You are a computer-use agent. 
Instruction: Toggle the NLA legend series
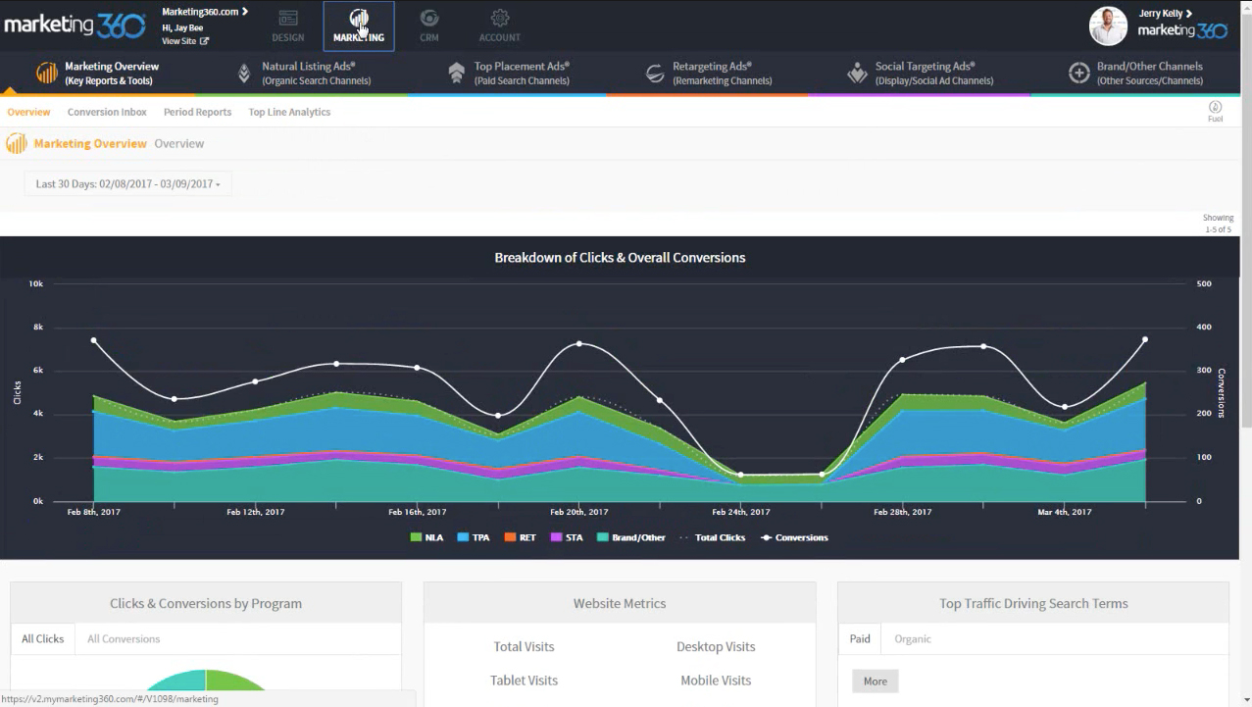[x=427, y=537]
